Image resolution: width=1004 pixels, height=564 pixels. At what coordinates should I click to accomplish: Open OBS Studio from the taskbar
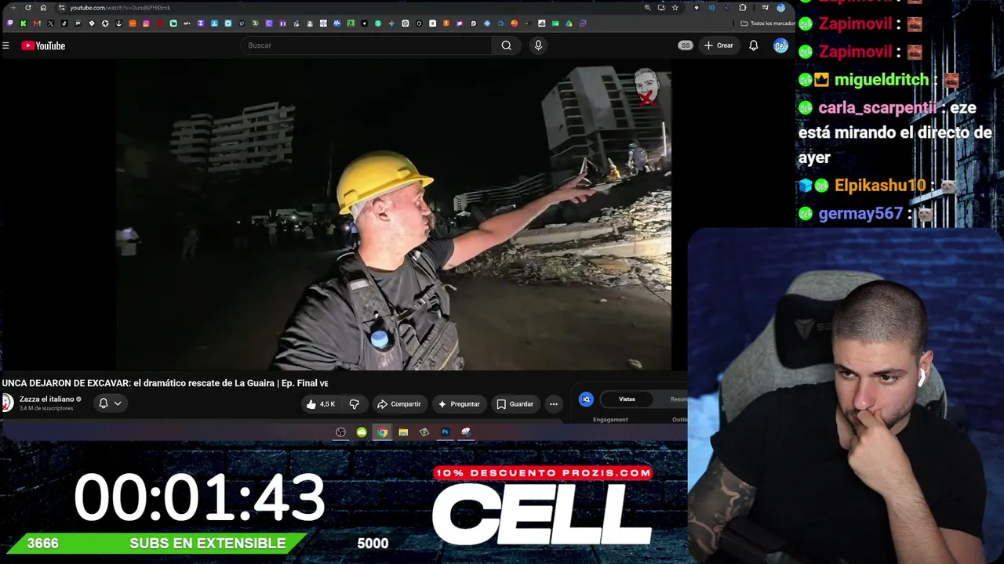pyautogui.click(x=340, y=432)
